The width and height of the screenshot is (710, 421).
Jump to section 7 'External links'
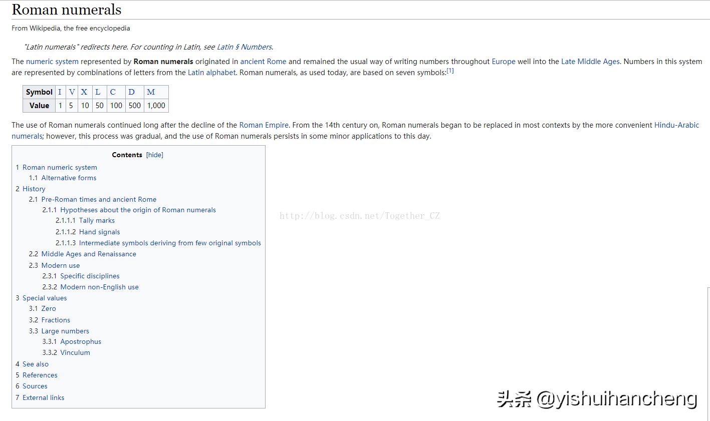click(44, 397)
